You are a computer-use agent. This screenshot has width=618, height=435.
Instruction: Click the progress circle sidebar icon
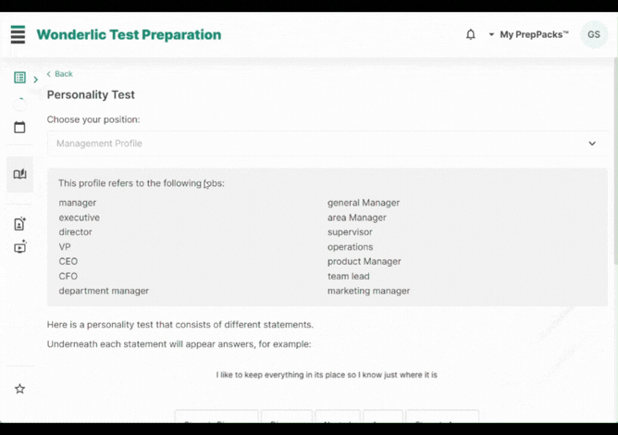point(19,104)
